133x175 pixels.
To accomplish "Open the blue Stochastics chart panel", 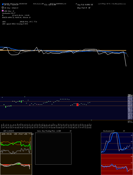I will click(117, 143).
